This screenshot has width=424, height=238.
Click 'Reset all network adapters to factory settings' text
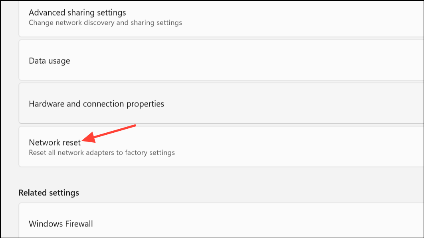pos(102,153)
